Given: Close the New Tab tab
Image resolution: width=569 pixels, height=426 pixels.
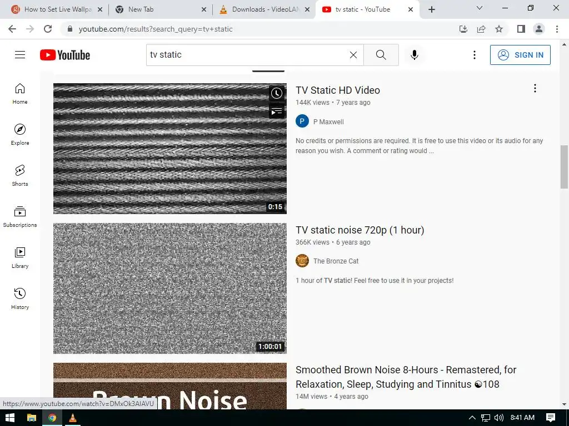Looking at the screenshot, I should (x=204, y=10).
